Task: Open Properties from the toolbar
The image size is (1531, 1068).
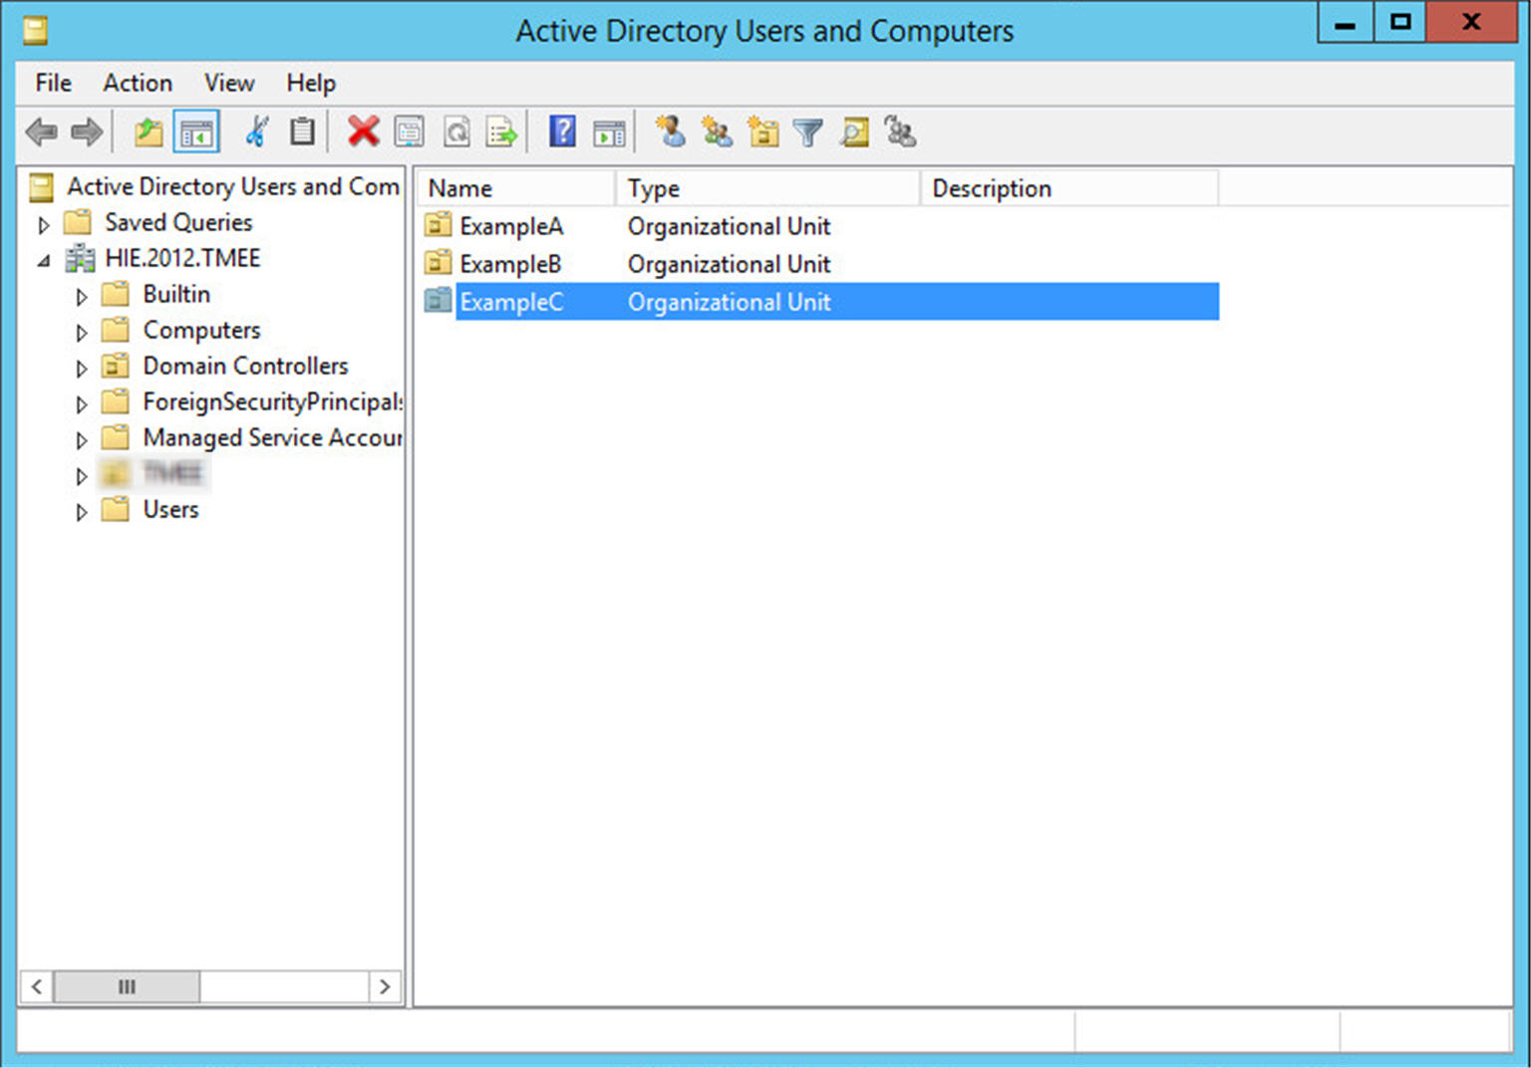Action: [x=410, y=132]
